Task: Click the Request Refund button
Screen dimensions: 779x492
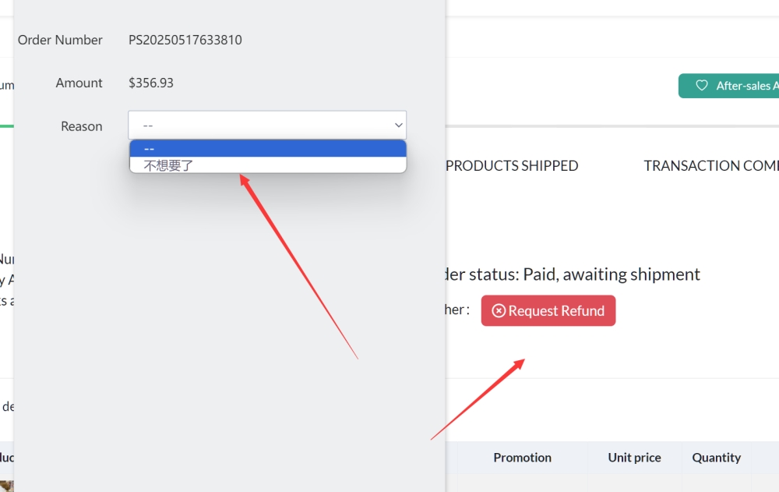Action: point(548,311)
